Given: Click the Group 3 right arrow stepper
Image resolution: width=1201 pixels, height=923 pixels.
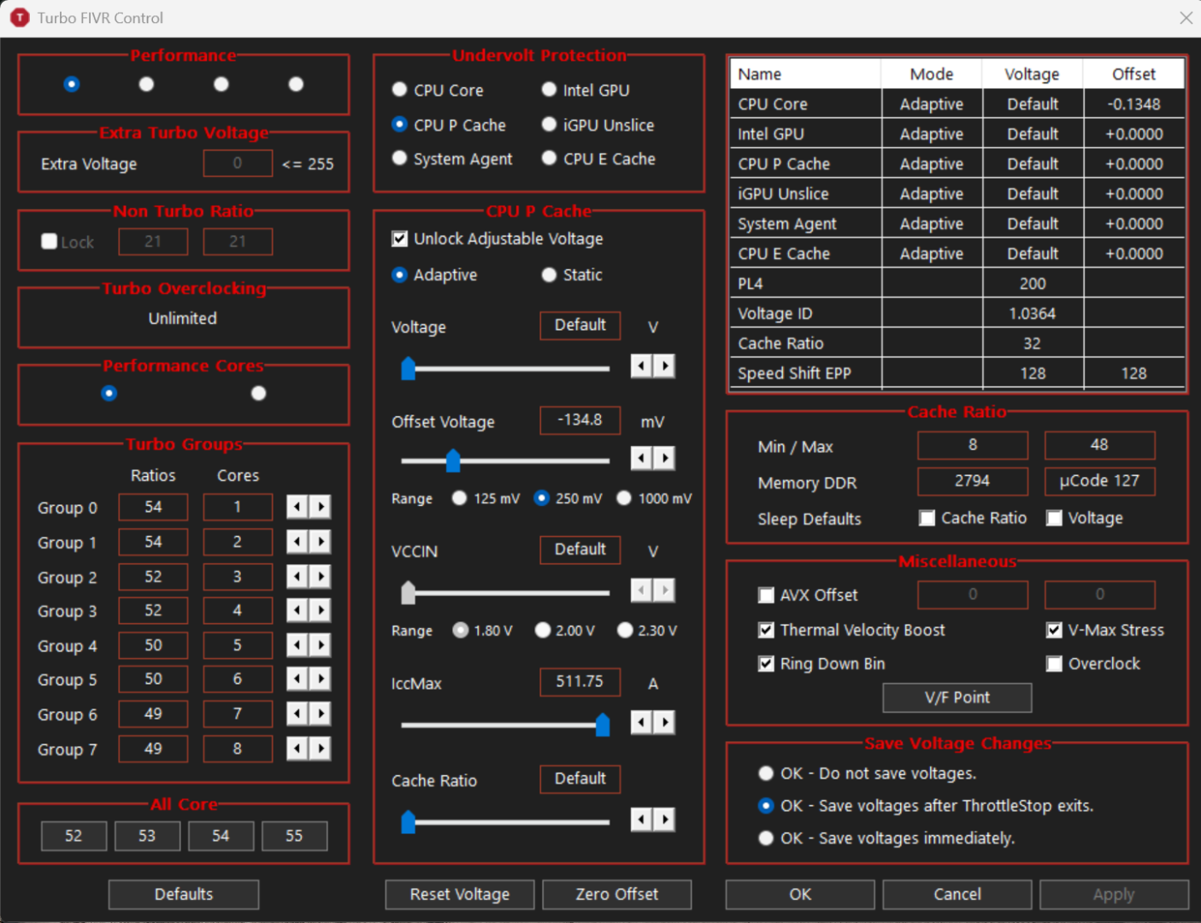Looking at the screenshot, I should point(321,610).
